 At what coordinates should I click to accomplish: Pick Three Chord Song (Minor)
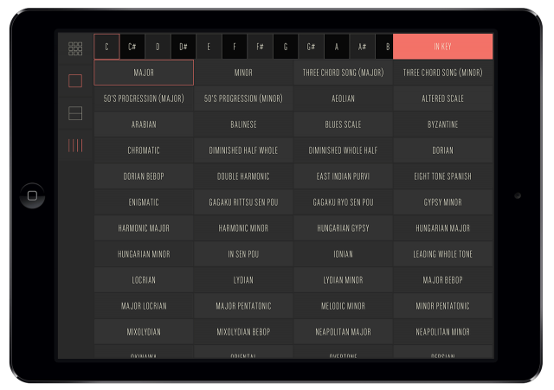[x=442, y=73]
